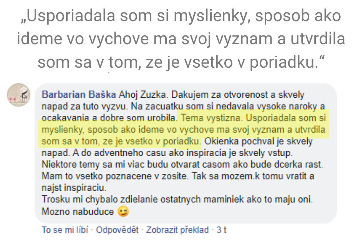Click the "3 t" comment timestamp

point(221,230)
